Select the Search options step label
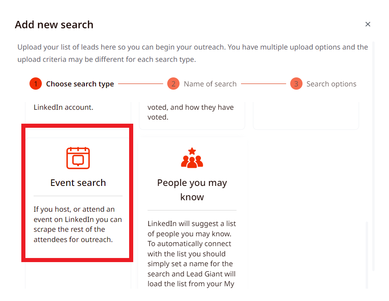 click(x=331, y=84)
